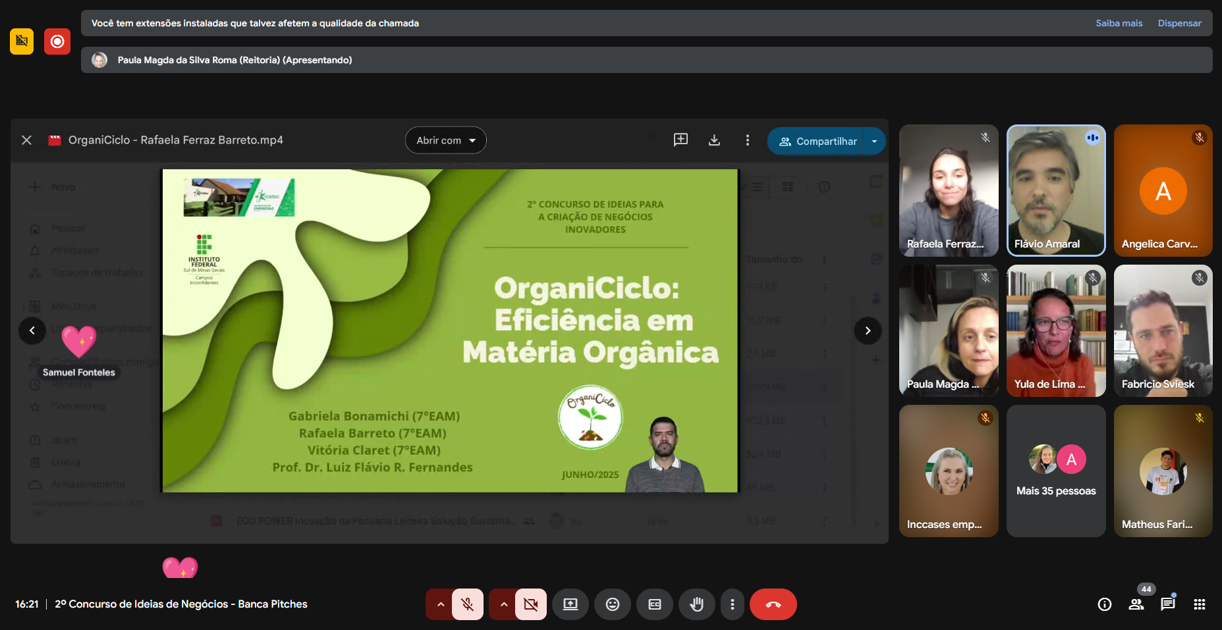The image size is (1222, 630).
Task: Open the participants list icon
Action: (1136, 604)
